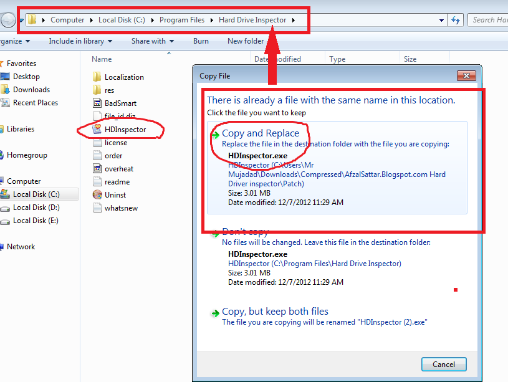
Task: Select the BadSmart file icon
Action: coord(97,103)
